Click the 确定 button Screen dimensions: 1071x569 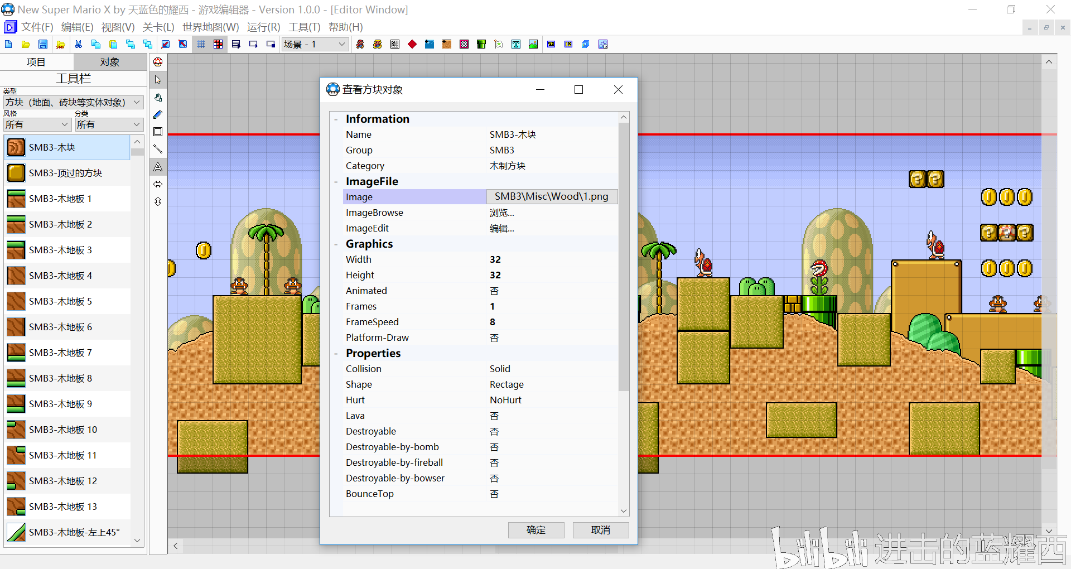pos(536,530)
